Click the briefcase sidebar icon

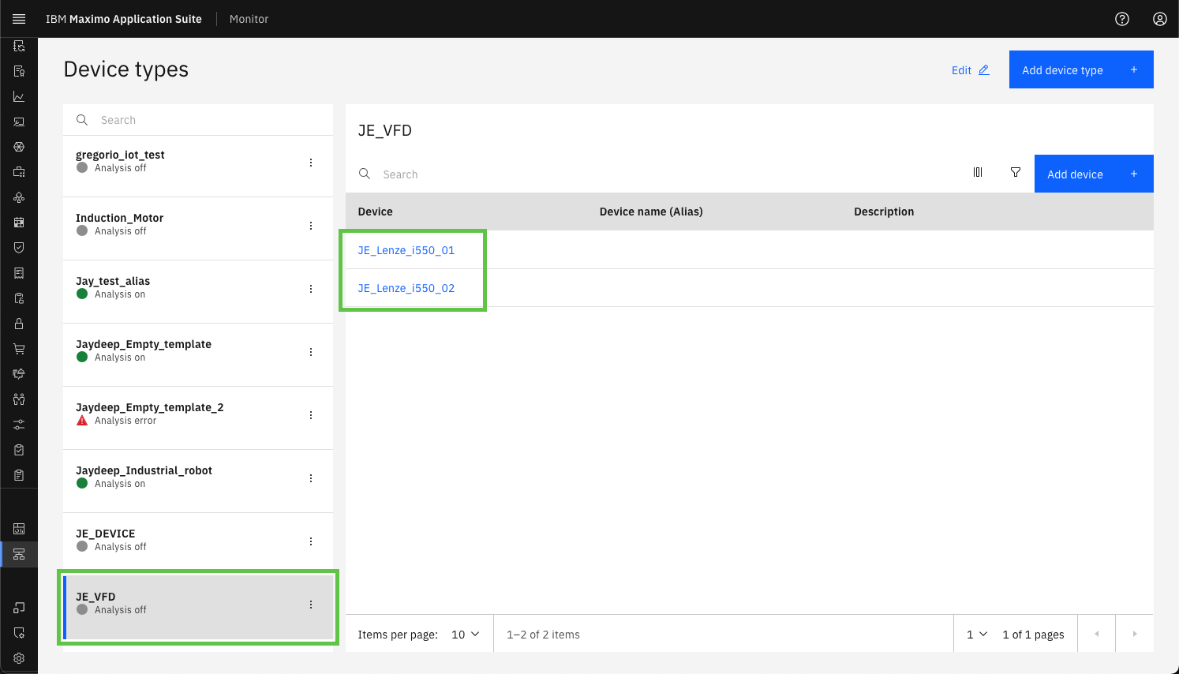pyautogui.click(x=19, y=172)
